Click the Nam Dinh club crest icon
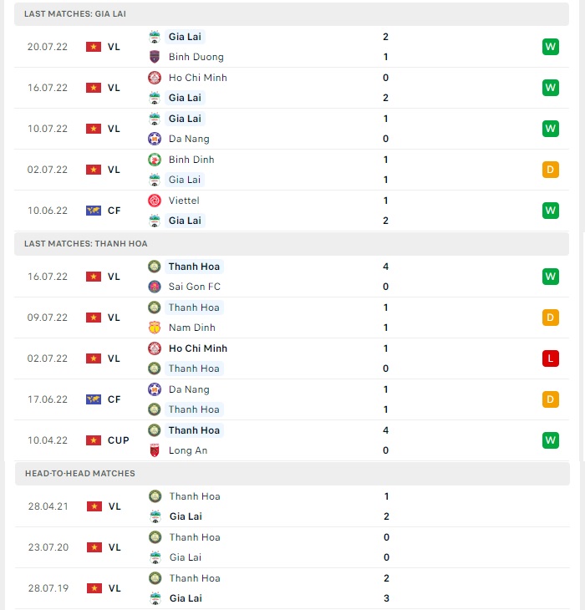585x610 pixels. tap(155, 328)
